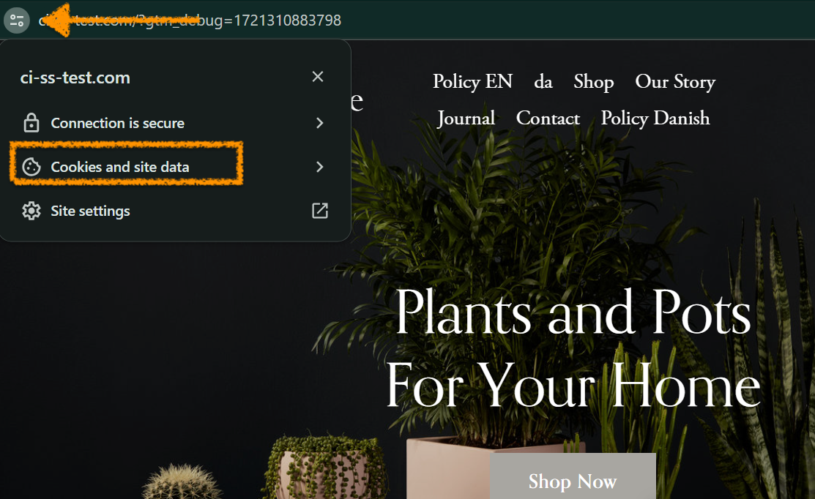Go to the Shop page in the navigation
Screen dimensions: 815x499
593,81
